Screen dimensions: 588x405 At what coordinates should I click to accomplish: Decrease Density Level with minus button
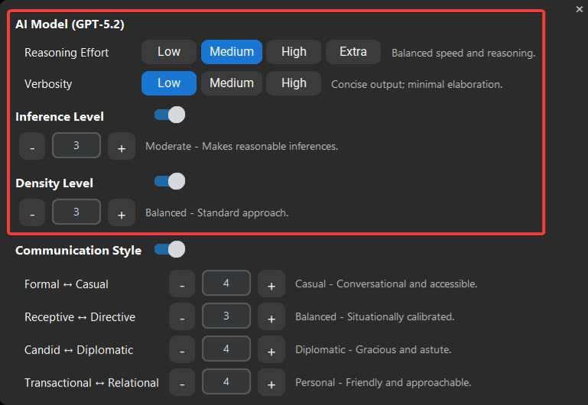tap(32, 213)
